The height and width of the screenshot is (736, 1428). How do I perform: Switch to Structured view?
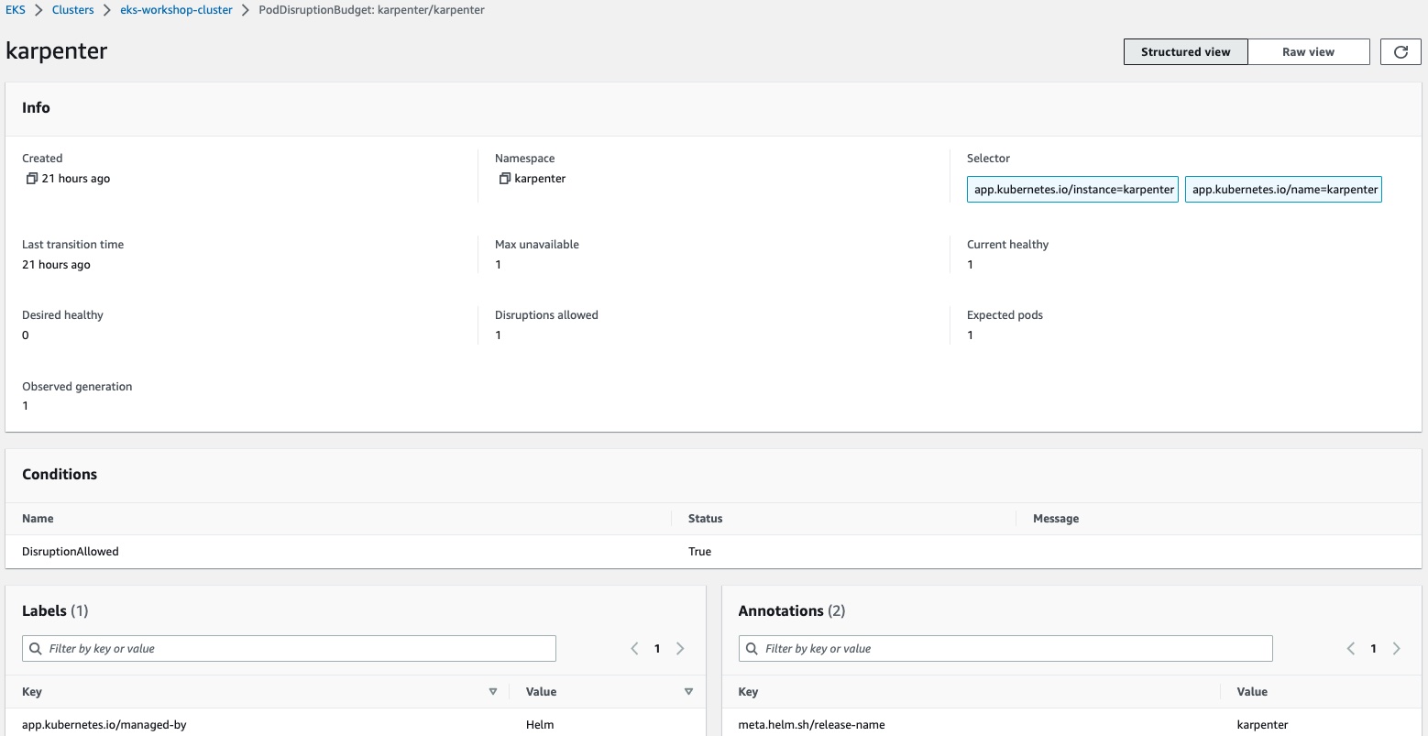click(x=1185, y=52)
